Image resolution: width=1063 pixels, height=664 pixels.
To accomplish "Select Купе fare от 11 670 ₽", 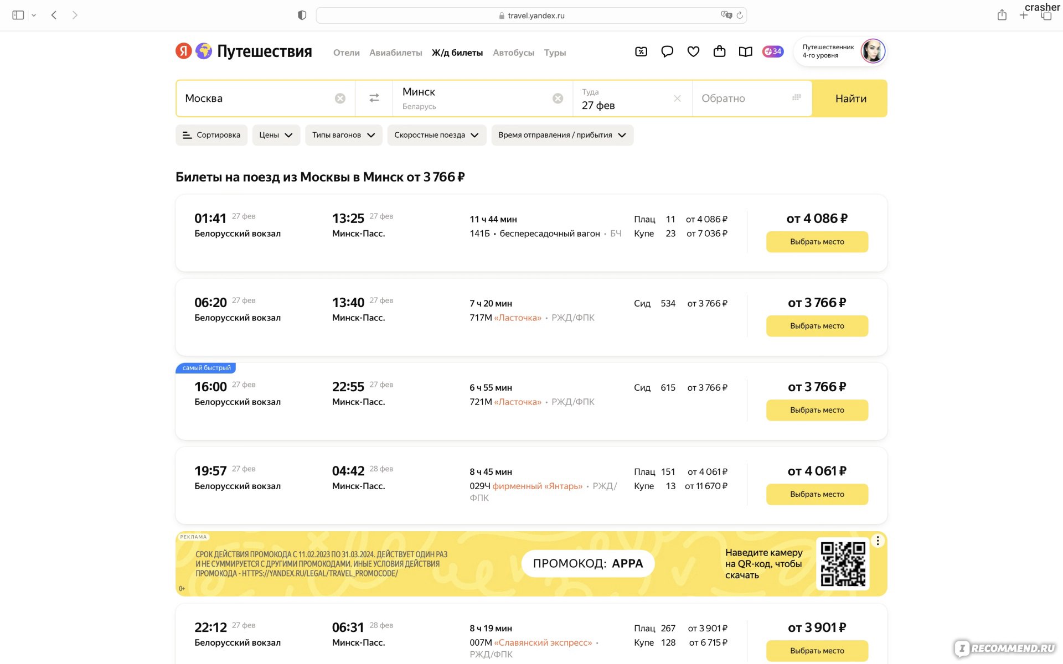I will 681,486.
